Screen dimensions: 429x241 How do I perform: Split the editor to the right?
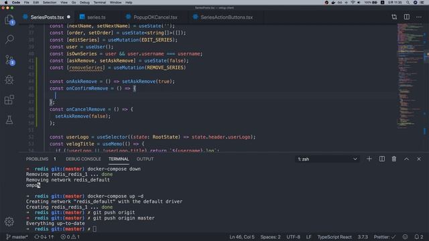coord(407,17)
